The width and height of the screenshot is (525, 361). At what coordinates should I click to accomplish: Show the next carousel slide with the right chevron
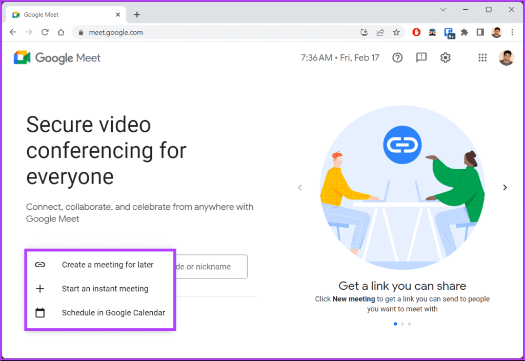coord(505,188)
